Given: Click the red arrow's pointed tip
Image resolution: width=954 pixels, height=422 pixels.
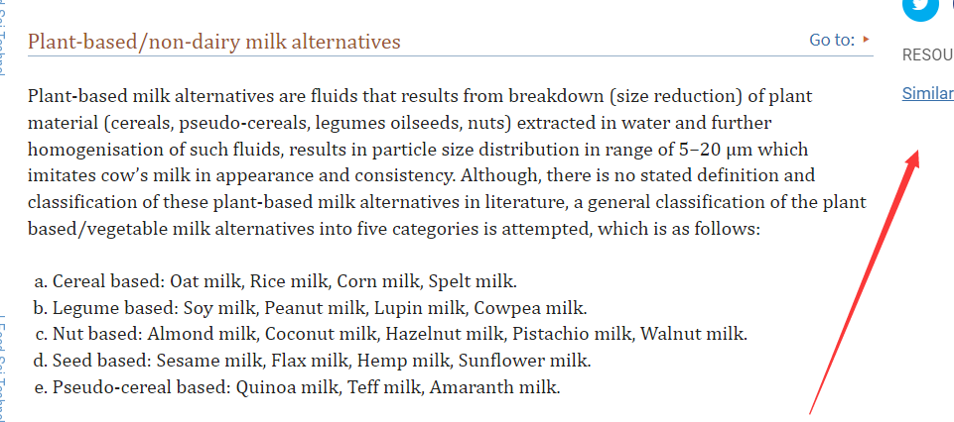Looking at the screenshot, I should tap(917, 153).
